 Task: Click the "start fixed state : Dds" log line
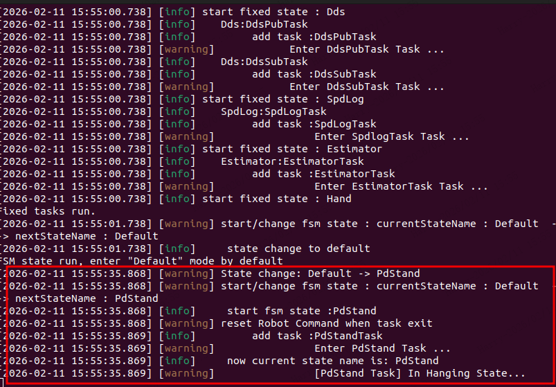(x=283, y=12)
